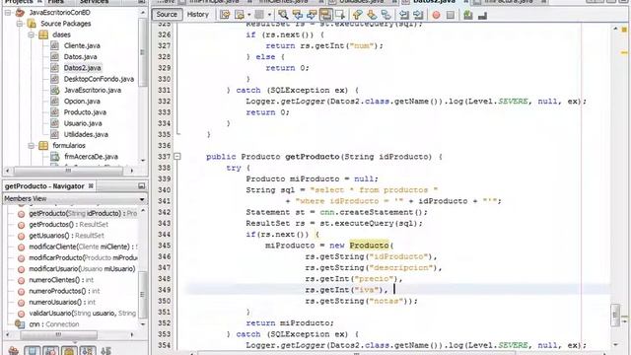The width and height of the screenshot is (631, 355).
Task: Click the Forward navigation icon in editor toolbar
Action: 259,15
